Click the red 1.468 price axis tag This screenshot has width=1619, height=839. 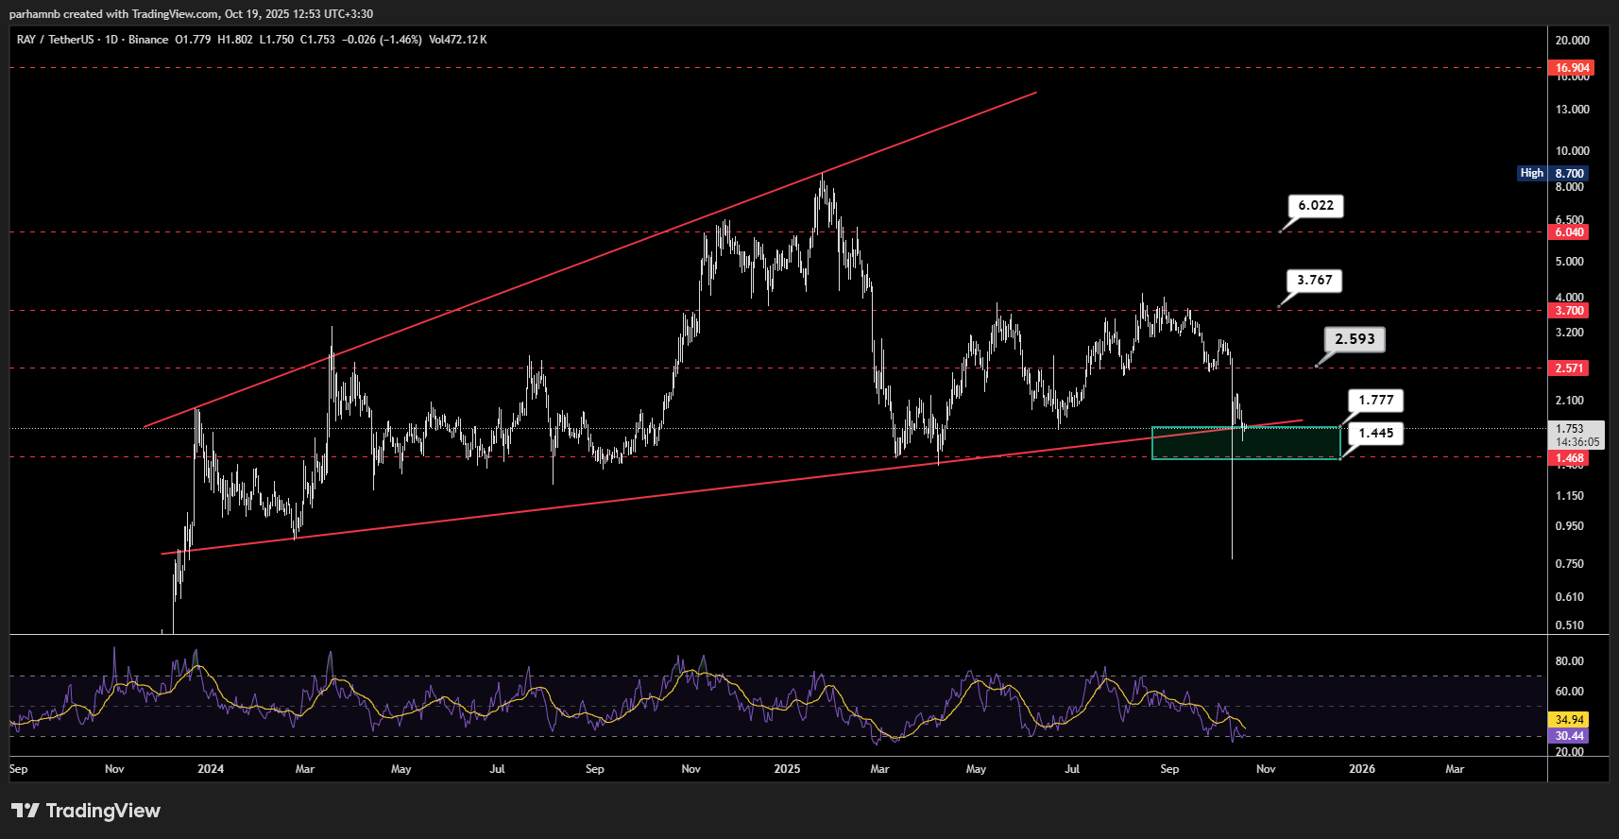coord(1569,459)
